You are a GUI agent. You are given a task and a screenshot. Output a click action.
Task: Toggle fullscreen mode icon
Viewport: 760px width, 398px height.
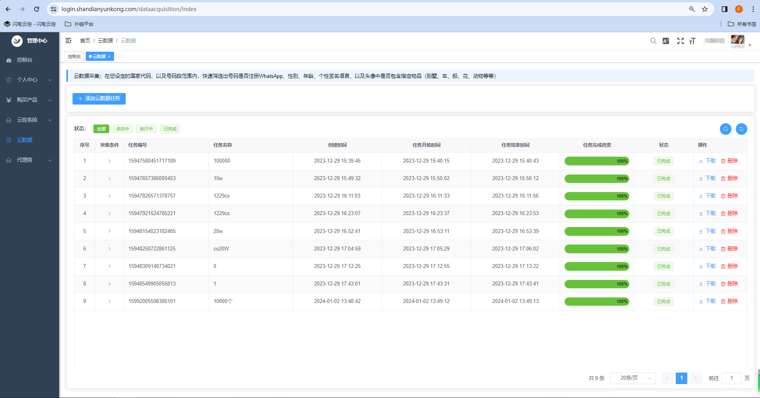click(x=680, y=41)
